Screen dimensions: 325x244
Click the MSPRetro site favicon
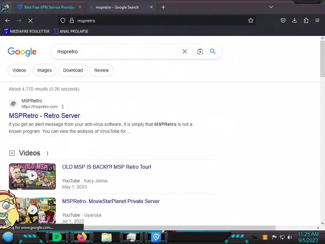click(x=13, y=104)
